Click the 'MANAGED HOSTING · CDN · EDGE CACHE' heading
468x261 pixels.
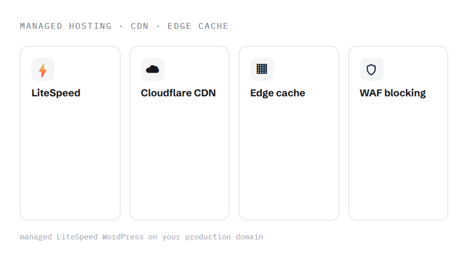coord(124,26)
